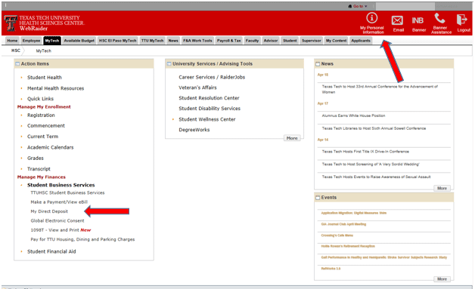
Task: Open the HSC El Paso MyTech tab
Action: click(117, 41)
